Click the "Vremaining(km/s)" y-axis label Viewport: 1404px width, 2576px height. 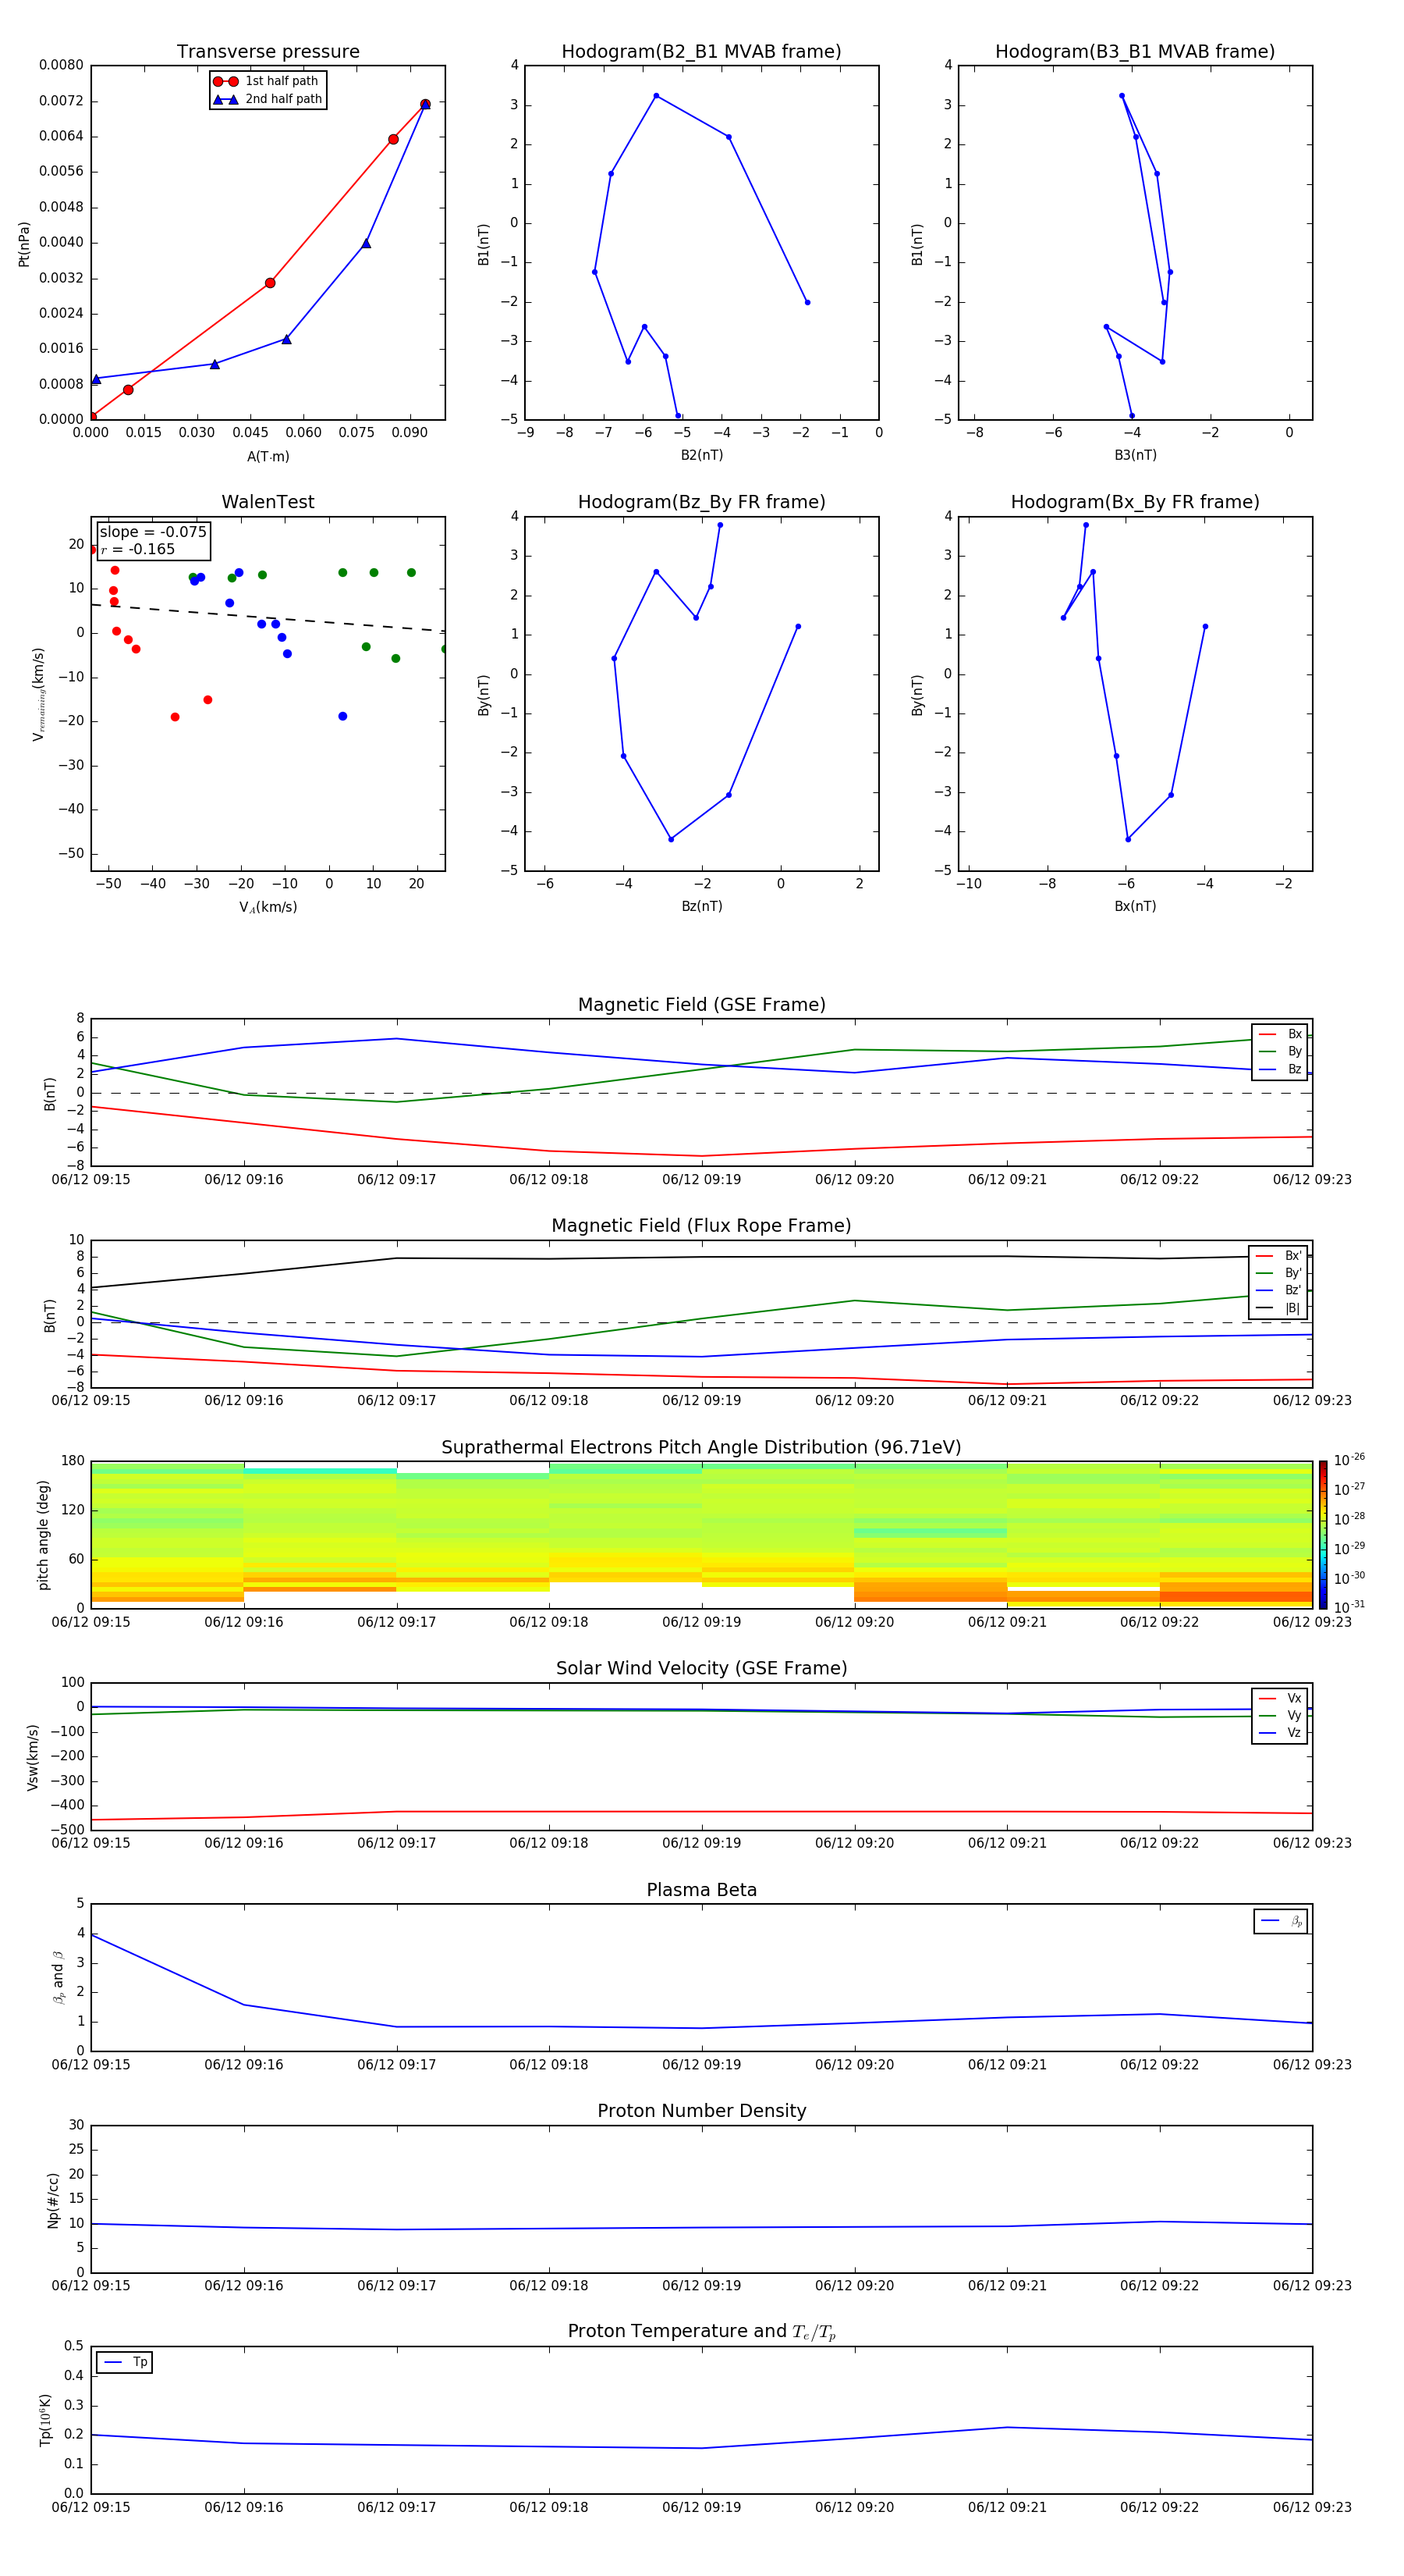pyautogui.click(x=39, y=694)
